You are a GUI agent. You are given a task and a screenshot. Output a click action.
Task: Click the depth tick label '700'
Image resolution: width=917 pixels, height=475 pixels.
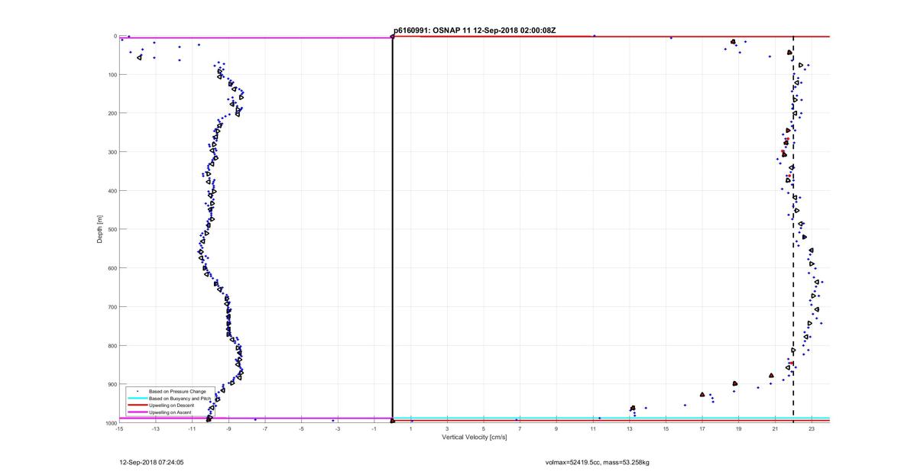pos(112,307)
